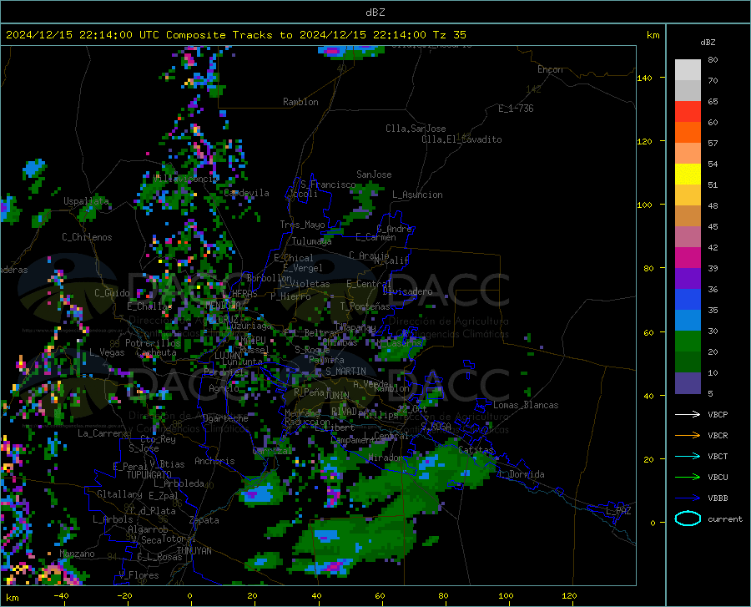
Task: Click the 'VBBB' legend label
Action: [x=718, y=498]
